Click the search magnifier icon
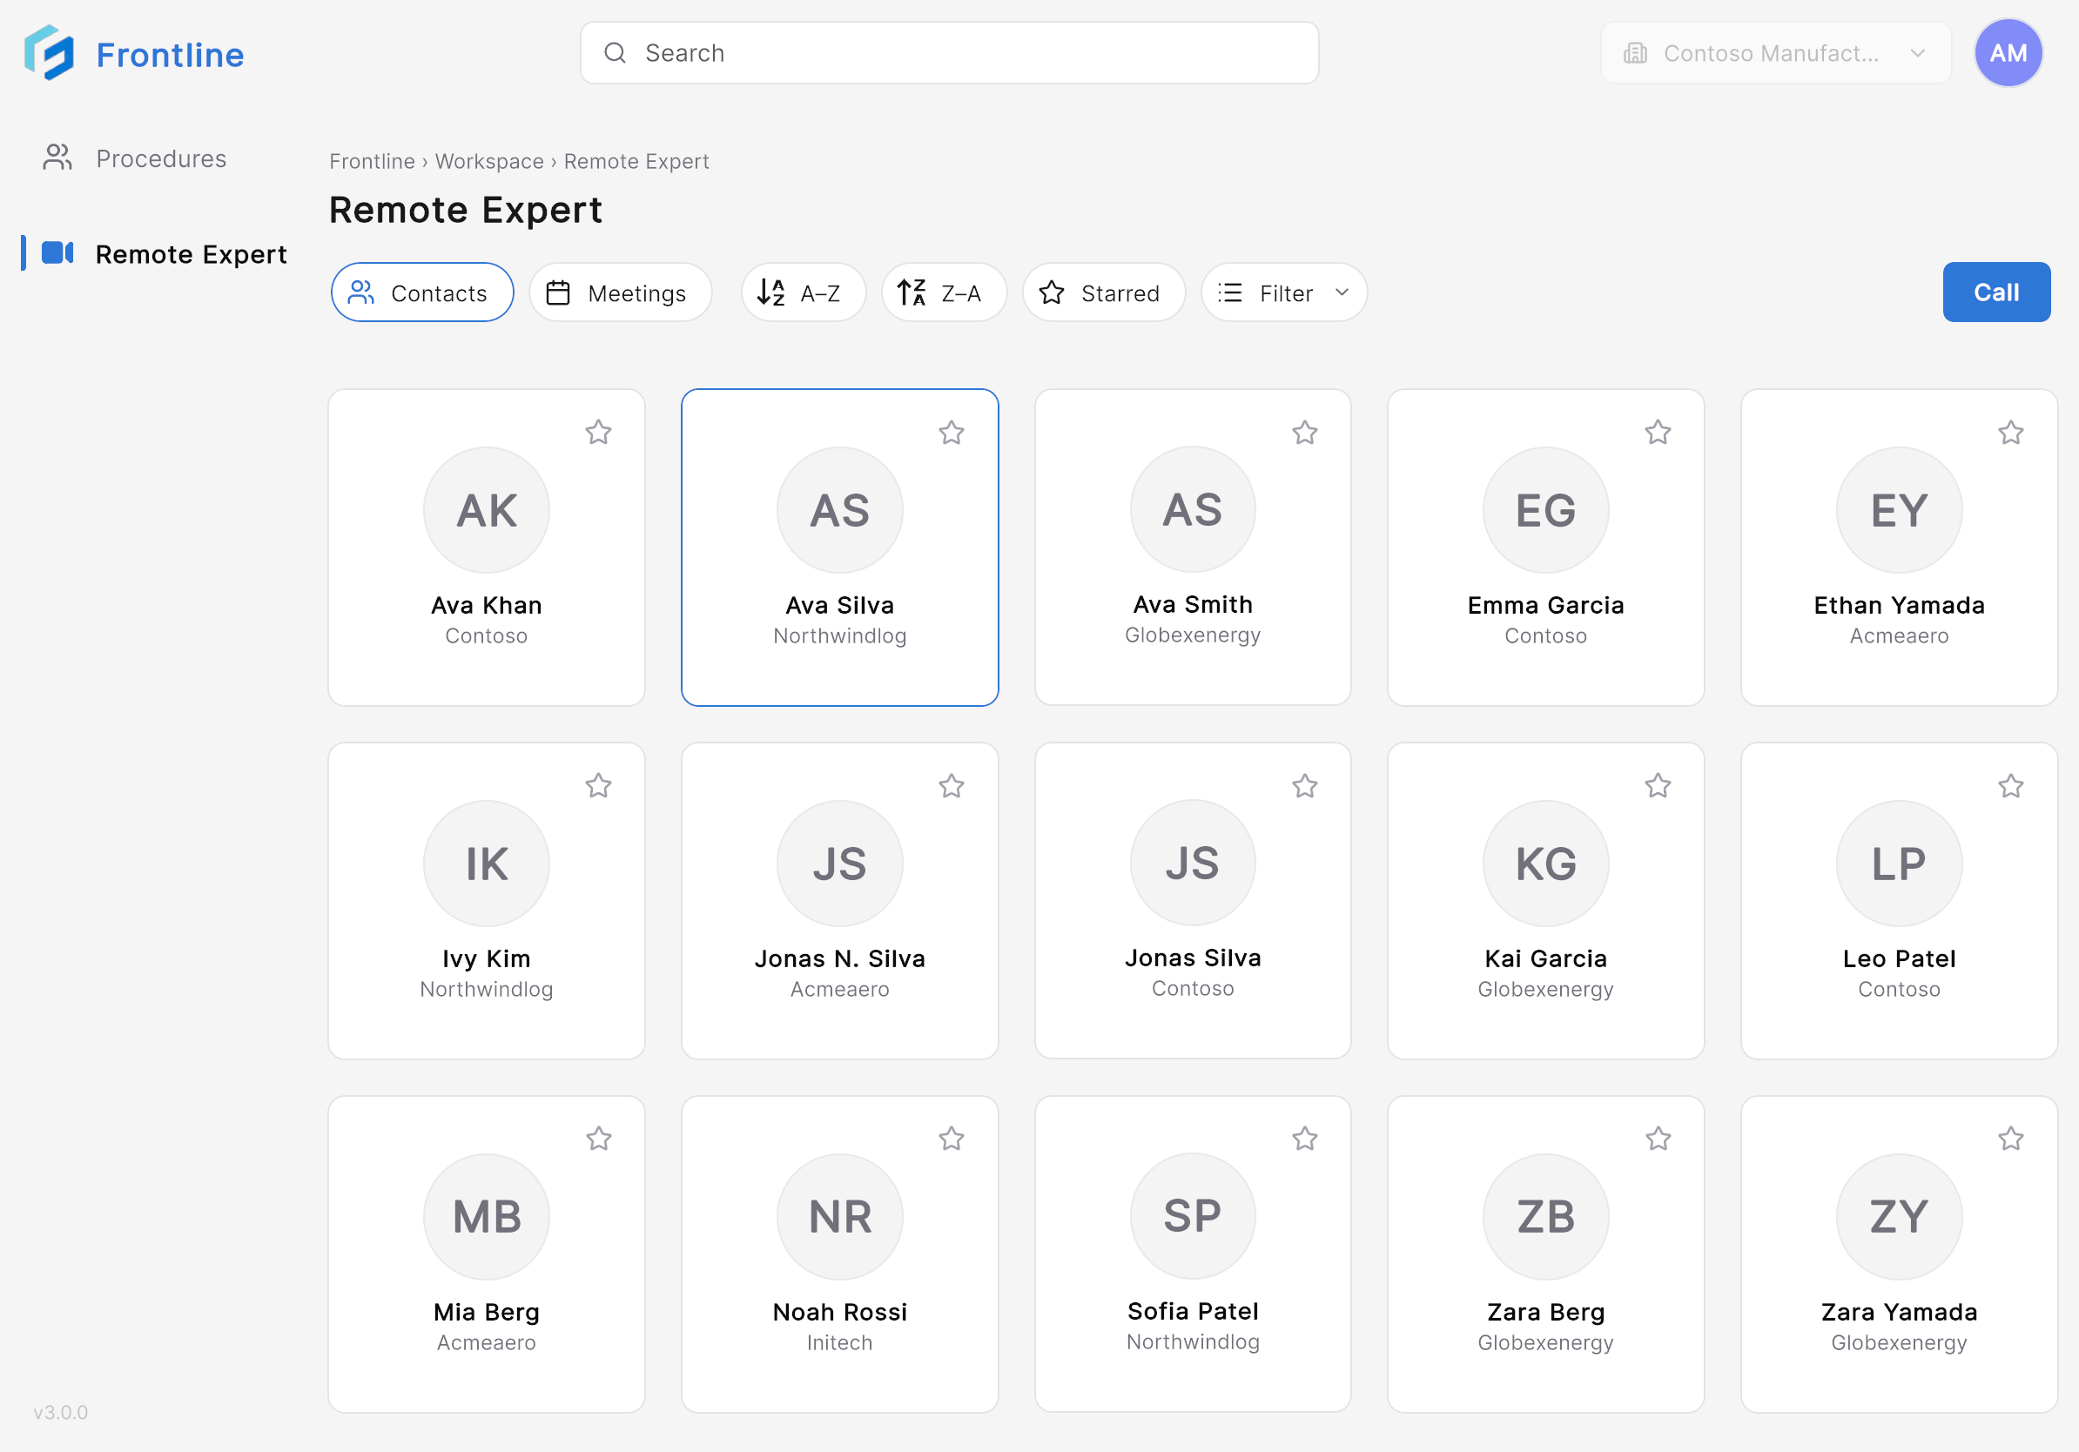Screen dimensions: 2079x1452 [615, 52]
